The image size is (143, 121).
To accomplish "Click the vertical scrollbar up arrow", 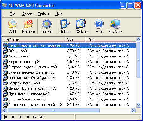I will pyautogui.click(x=138, y=39).
